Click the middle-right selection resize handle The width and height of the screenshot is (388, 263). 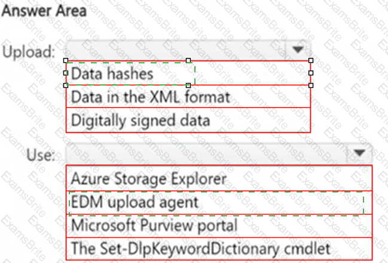click(x=311, y=73)
